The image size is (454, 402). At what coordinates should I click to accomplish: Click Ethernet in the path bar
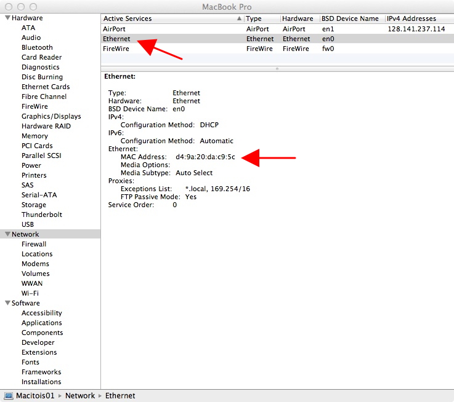(120, 396)
